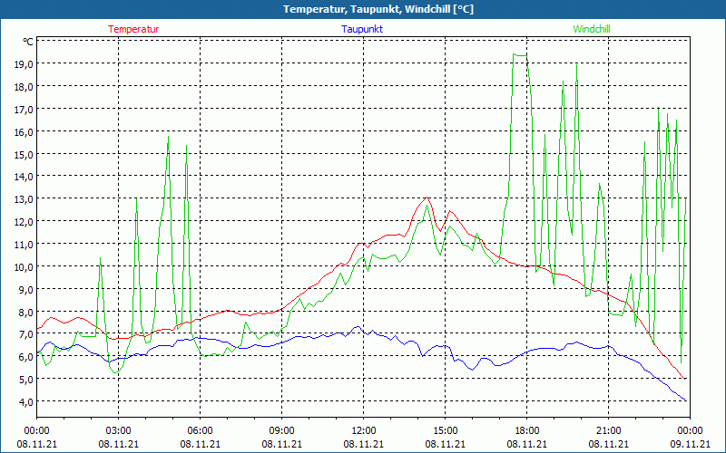Click the 06:00 time axis label
Screen dimensions: 726x453
[200, 431]
